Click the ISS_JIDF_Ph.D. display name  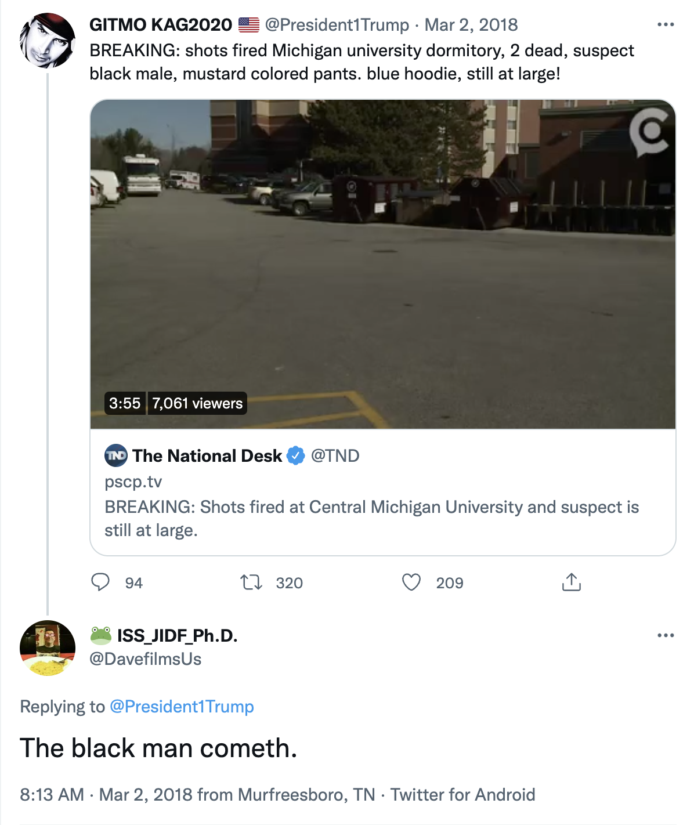click(177, 636)
